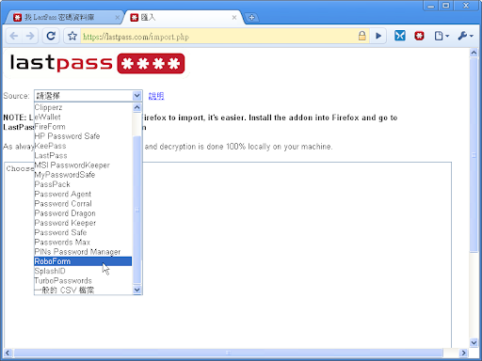Maximize the browser window
The width and height of the screenshot is (482, 361).
[446, 6]
